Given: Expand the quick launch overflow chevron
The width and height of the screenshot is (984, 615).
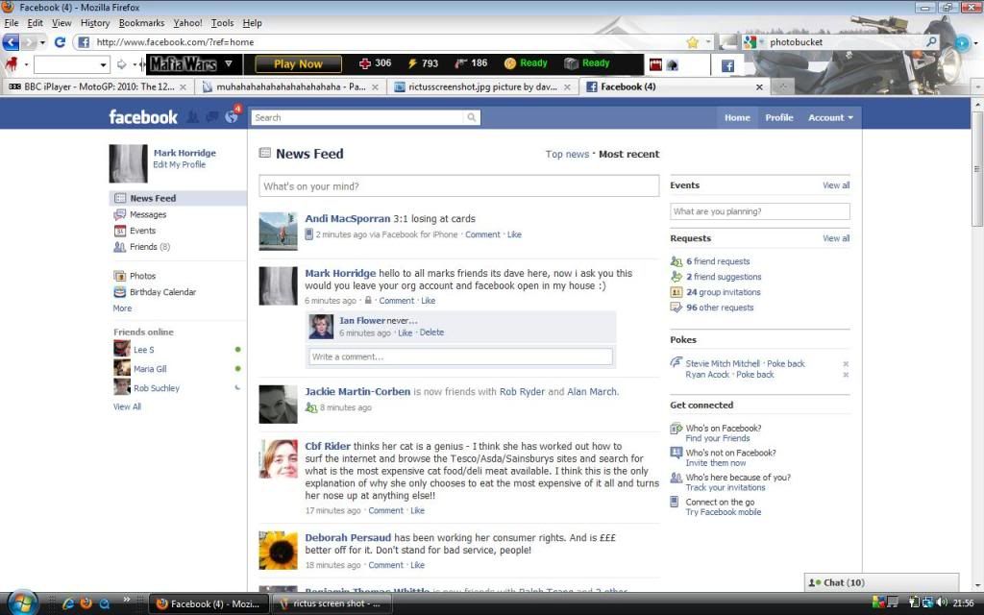Looking at the screenshot, I should pos(126,600).
